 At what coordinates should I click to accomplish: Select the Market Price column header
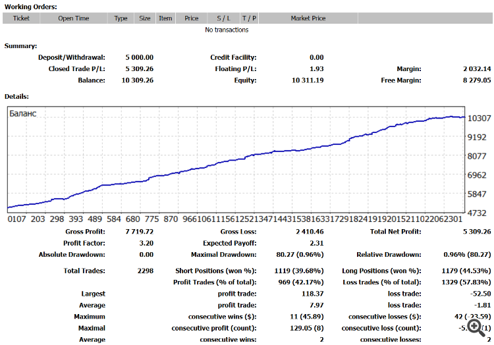pos(308,18)
